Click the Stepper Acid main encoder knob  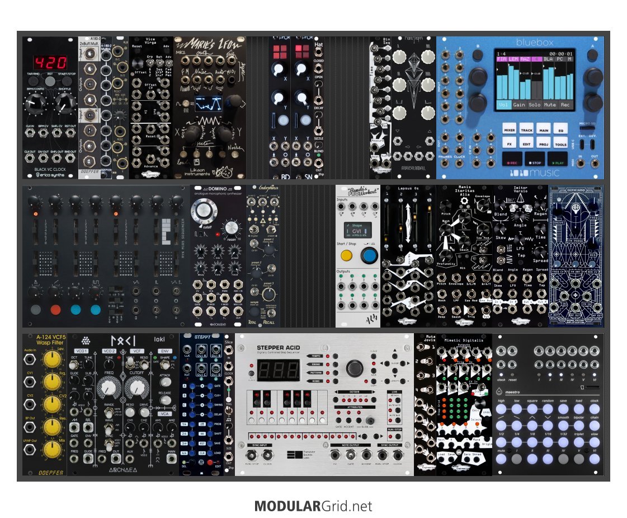354,368
